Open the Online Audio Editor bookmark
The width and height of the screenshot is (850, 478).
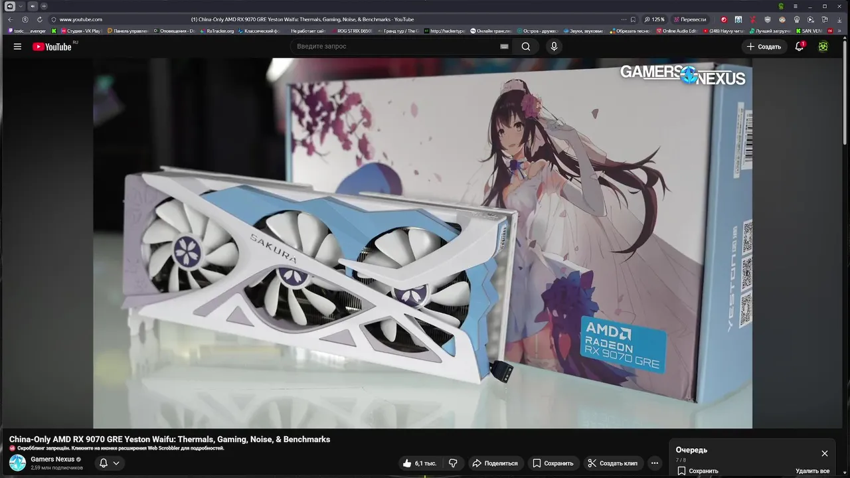point(677,31)
